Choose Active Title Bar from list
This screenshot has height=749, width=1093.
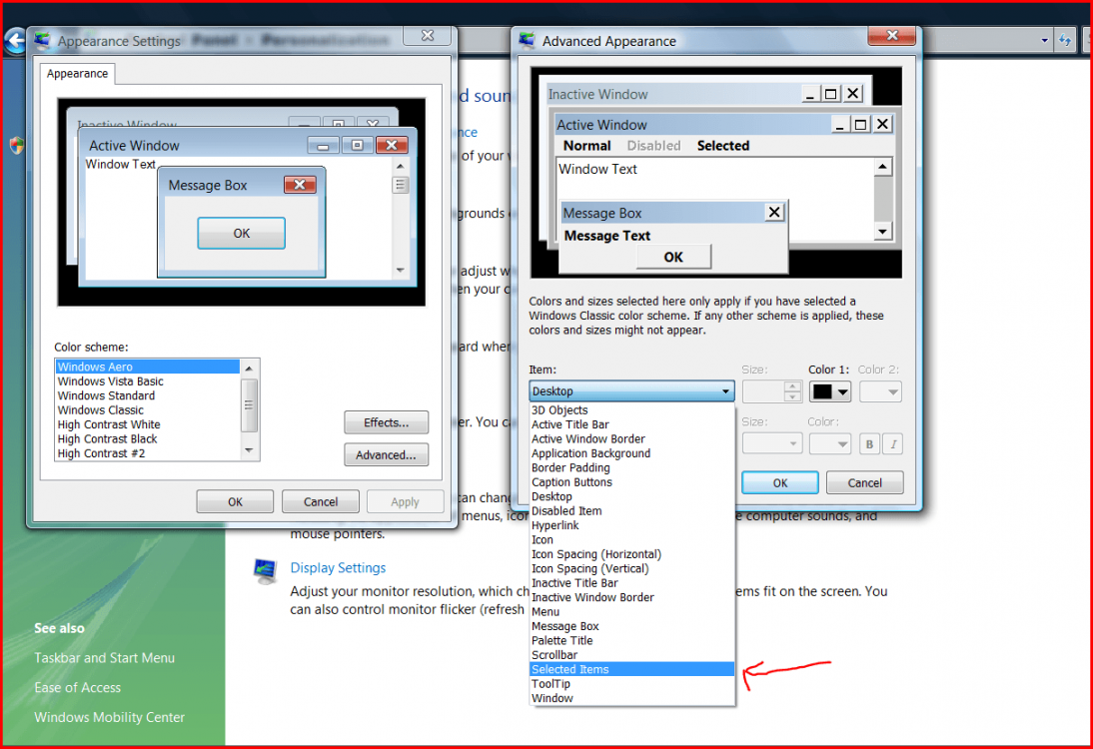tap(631, 424)
